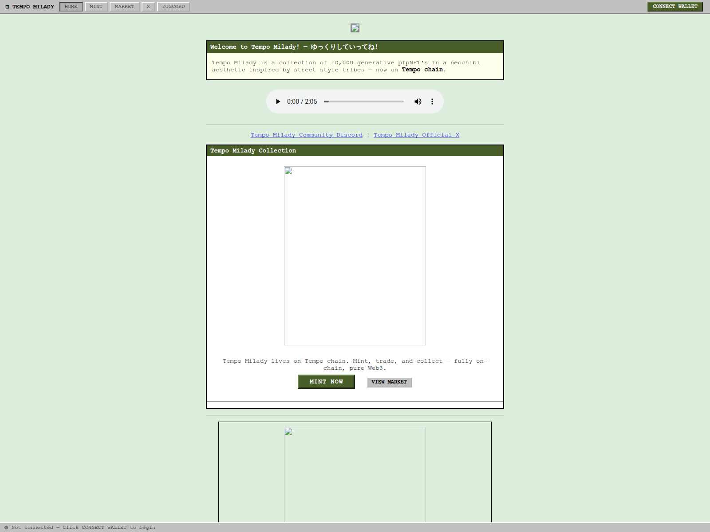Play the background music track
This screenshot has width=710, height=532.
(278, 101)
